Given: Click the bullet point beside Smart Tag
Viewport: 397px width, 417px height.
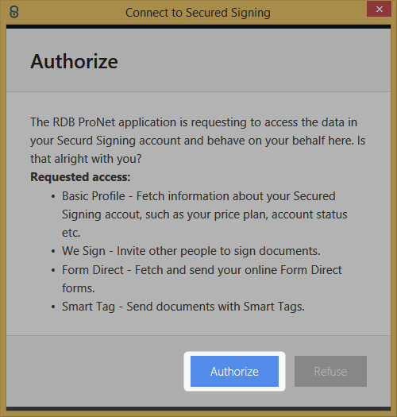Looking at the screenshot, I should coord(53,307).
